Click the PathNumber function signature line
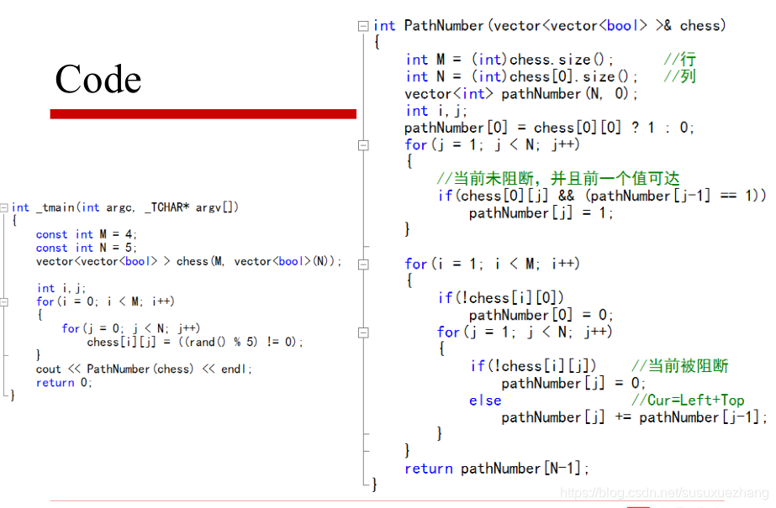The width and height of the screenshot is (776, 508). [549, 26]
